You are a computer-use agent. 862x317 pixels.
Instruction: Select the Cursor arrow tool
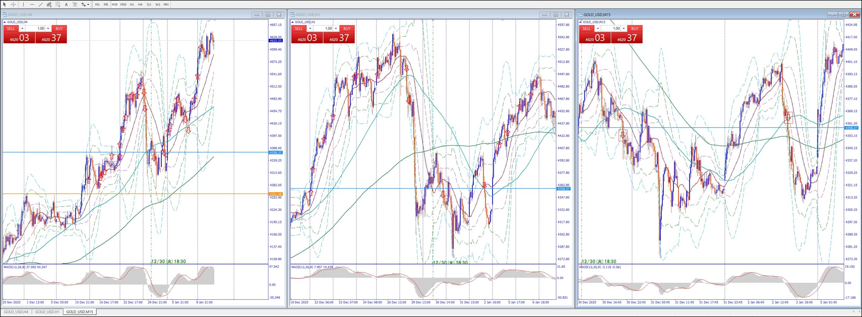5,4
